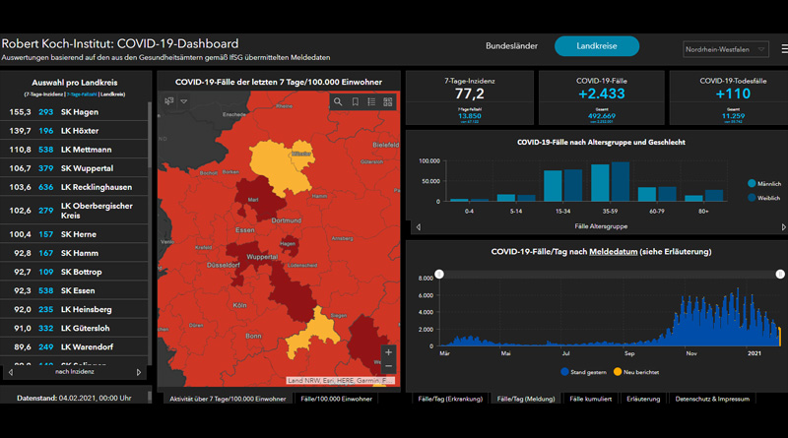
Task: Zoom in on the map
Action: click(388, 352)
